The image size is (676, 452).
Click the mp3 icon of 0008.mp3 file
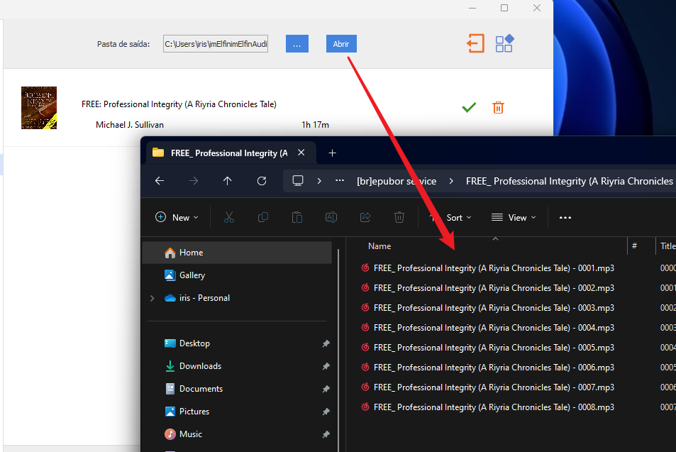(365, 407)
